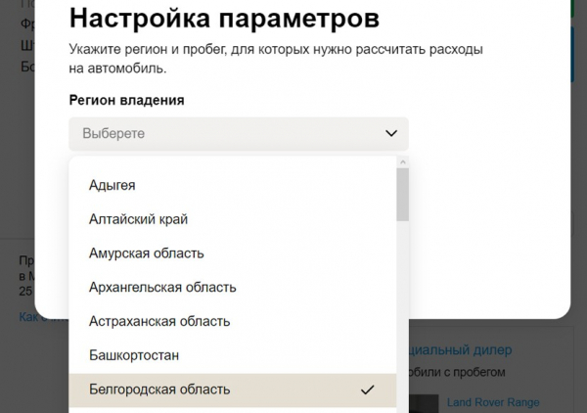587x413 pixels.
Task: Click the selected Белгородская область item
Action: (159, 390)
